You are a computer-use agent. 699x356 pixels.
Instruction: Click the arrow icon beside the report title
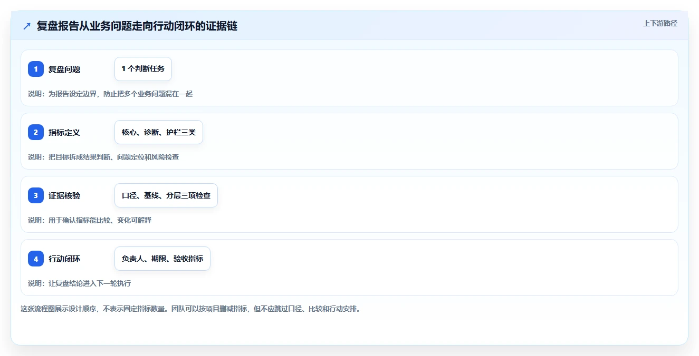point(27,26)
